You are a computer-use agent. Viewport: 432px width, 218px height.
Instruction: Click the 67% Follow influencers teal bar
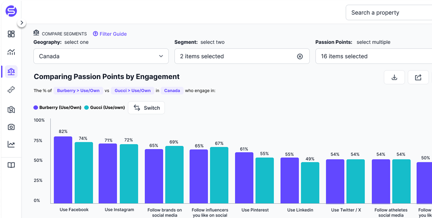point(219,175)
